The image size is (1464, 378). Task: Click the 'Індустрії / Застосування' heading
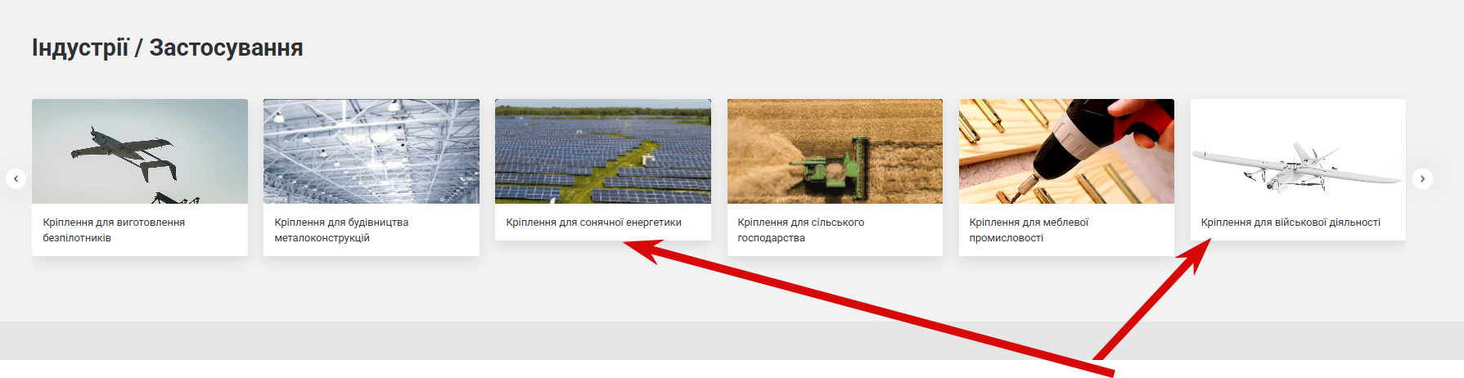click(168, 47)
